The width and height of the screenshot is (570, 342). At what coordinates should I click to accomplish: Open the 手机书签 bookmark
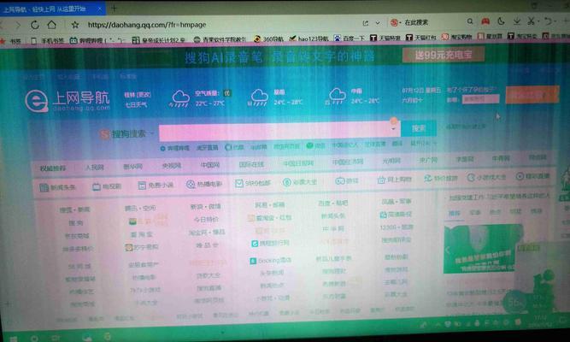pyautogui.click(x=48, y=41)
